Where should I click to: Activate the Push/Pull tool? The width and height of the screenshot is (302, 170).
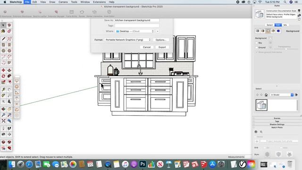9,70
